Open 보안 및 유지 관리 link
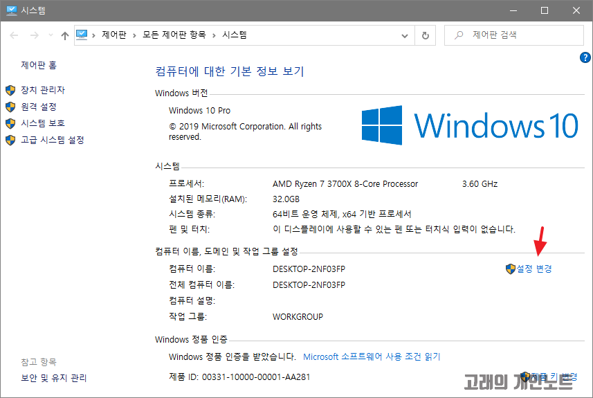Viewport: 593px width, 398px height. click(x=54, y=378)
